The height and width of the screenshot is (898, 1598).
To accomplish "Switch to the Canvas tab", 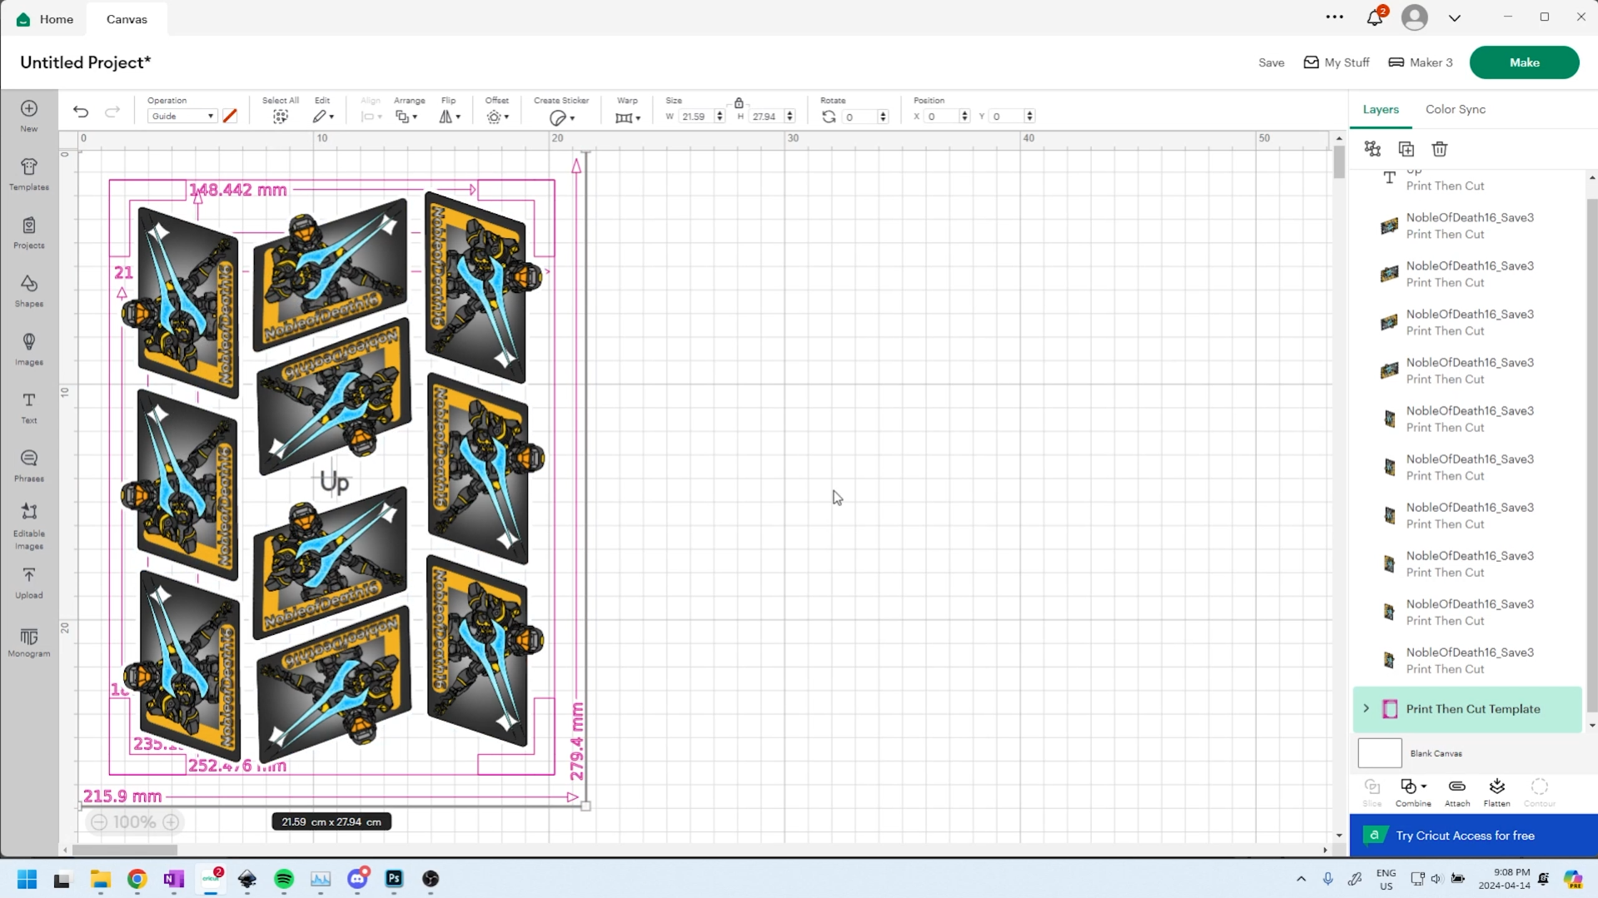I will (127, 18).
